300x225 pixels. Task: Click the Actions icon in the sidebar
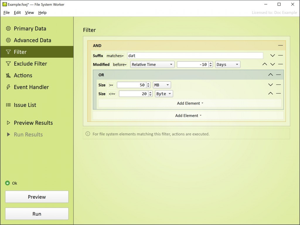[x=8, y=75]
